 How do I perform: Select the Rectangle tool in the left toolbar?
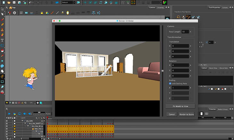click(x=2, y=45)
